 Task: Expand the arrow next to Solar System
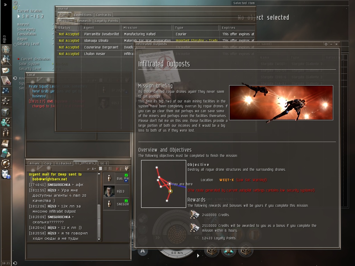(53, 64)
